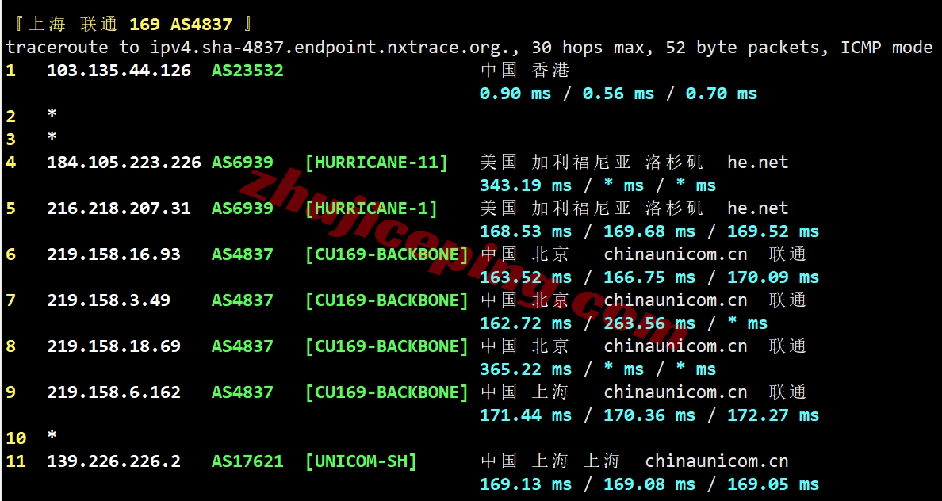The height and width of the screenshot is (501, 942).
Task: Click the IP address 219.158.6.162
Action: pyautogui.click(x=113, y=392)
